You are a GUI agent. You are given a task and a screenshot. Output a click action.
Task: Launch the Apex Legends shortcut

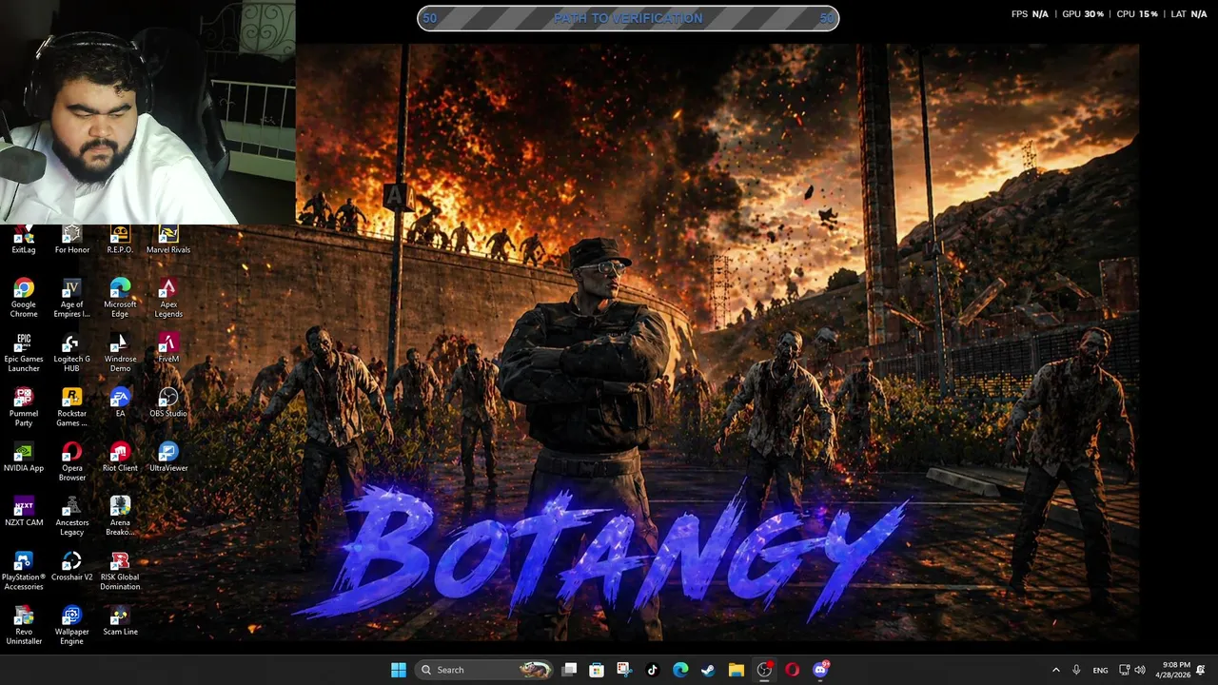click(x=168, y=299)
